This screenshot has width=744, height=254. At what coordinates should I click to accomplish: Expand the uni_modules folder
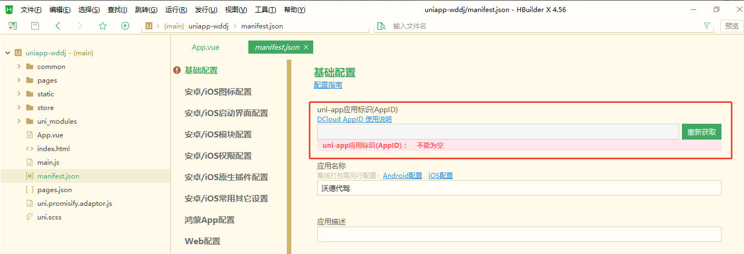coord(19,122)
